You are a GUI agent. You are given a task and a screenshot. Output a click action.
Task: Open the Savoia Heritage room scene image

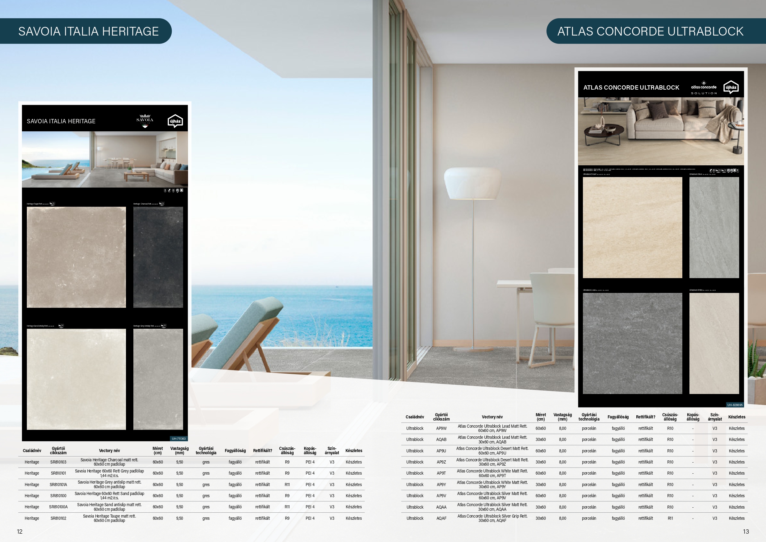pos(105,159)
